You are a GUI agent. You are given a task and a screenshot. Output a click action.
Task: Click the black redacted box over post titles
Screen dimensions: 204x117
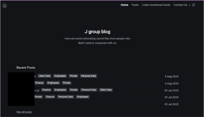pos(21,89)
